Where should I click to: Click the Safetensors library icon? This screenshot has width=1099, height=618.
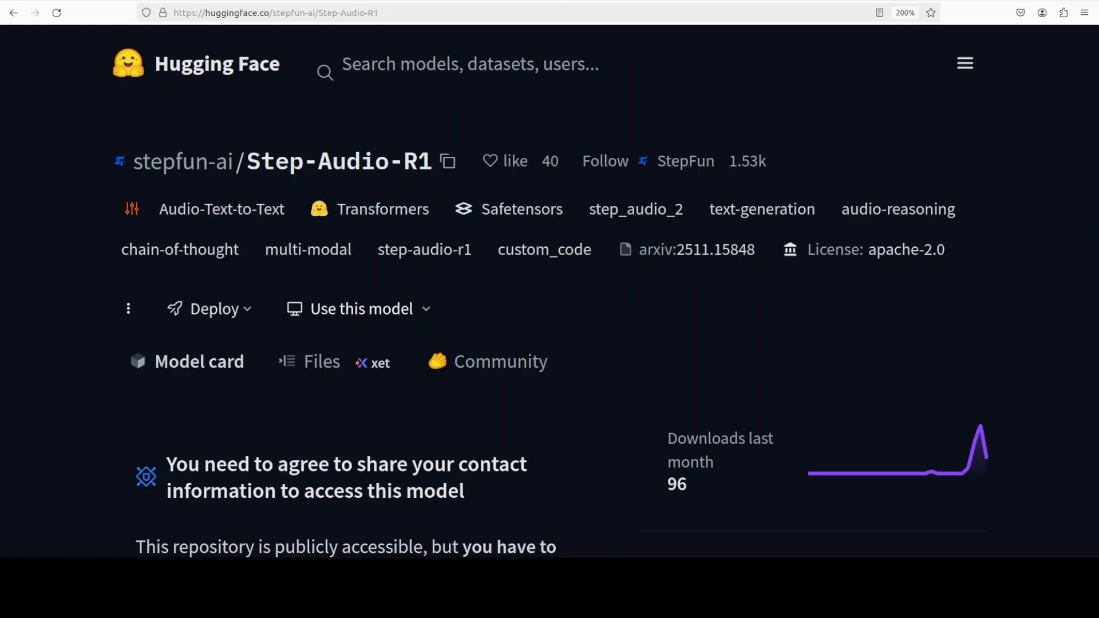(x=464, y=208)
